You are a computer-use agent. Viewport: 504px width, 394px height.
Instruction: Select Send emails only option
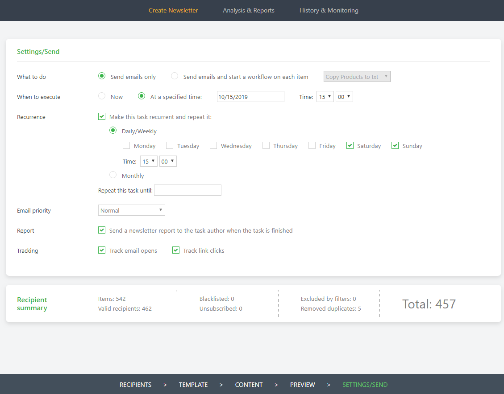[x=102, y=76]
